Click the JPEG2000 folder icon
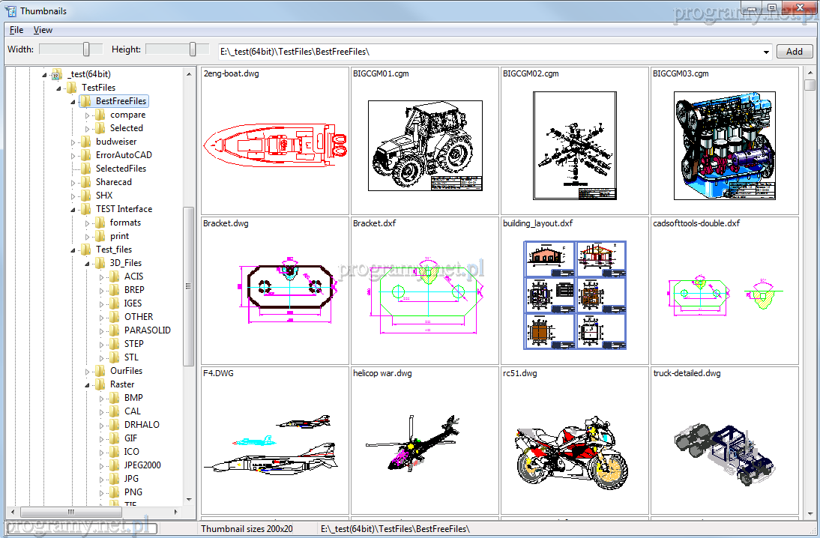Image resolution: width=820 pixels, height=538 pixels. [113, 465]
